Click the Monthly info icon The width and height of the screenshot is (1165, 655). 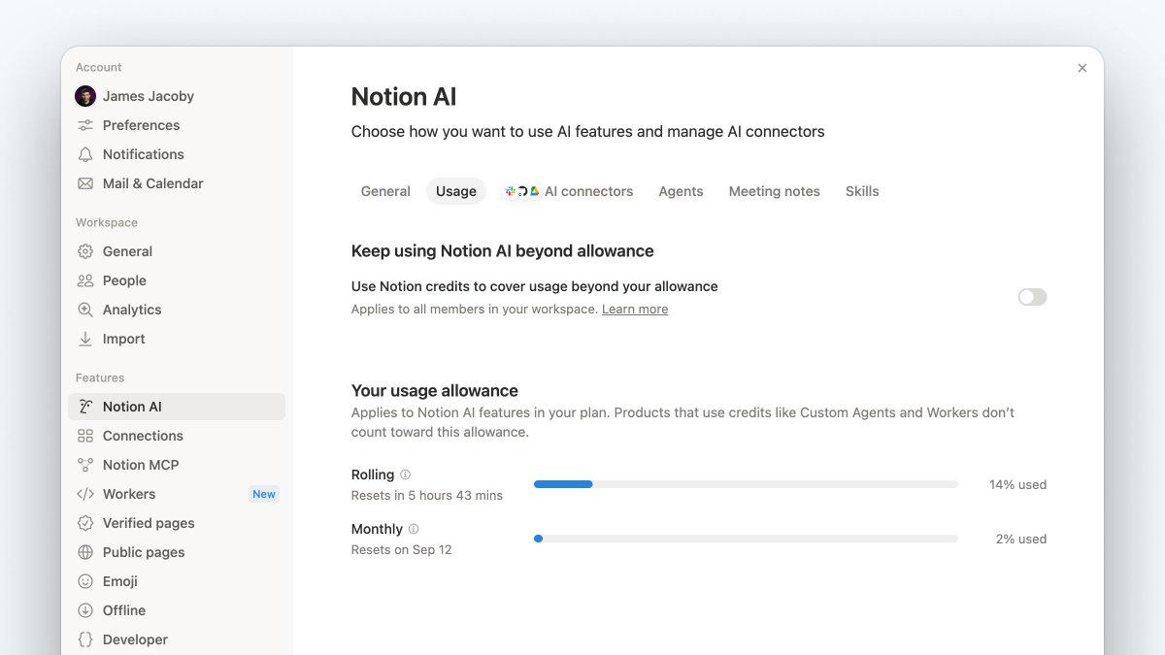414,529
